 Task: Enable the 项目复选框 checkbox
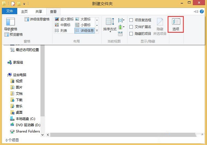pyautogui.click(x=131, y=20)
